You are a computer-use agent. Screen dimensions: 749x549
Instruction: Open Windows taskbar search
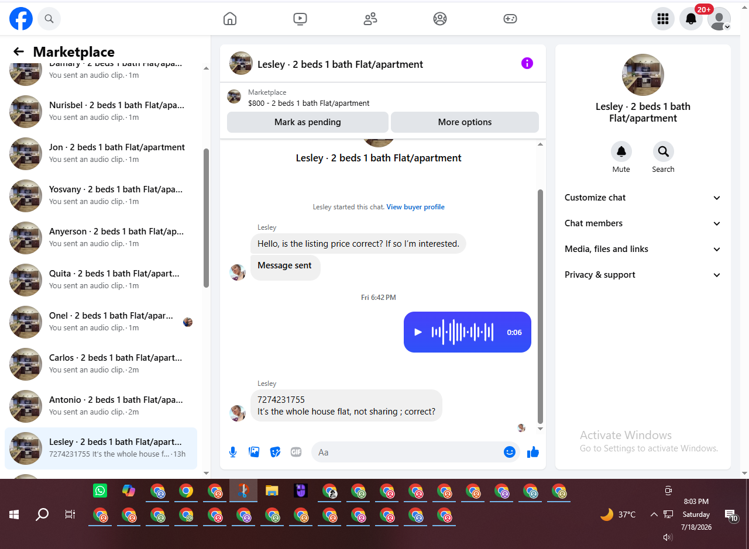tap(42, 515)
